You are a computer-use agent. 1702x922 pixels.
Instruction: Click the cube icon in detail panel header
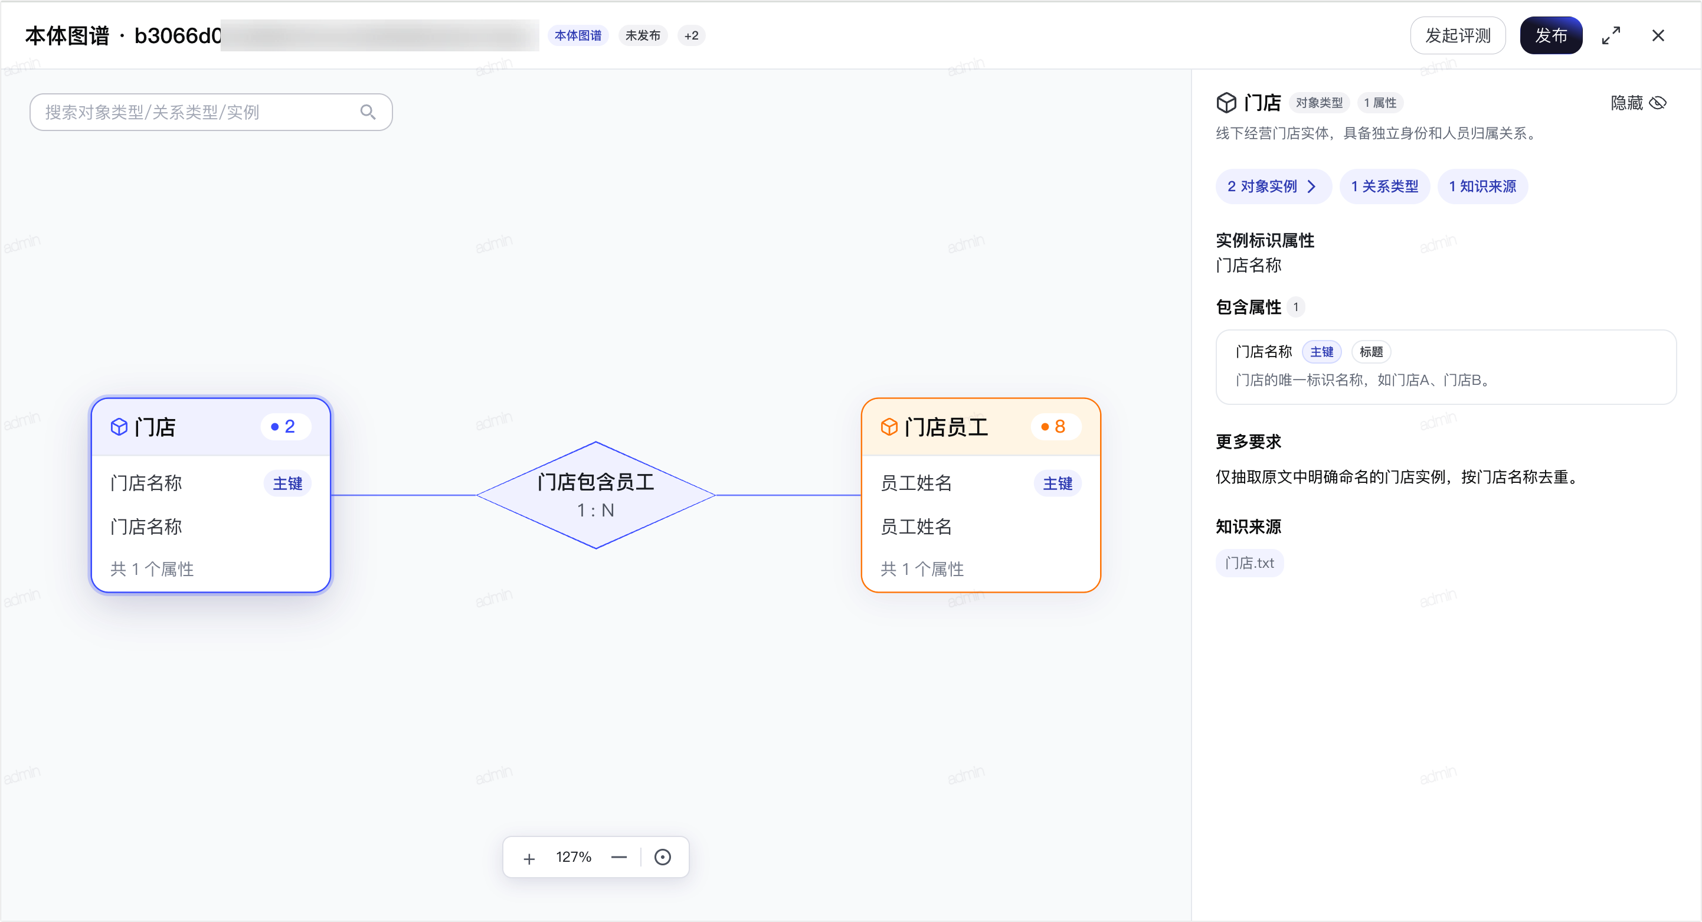pyautogui.click(x=1226, y=103)
